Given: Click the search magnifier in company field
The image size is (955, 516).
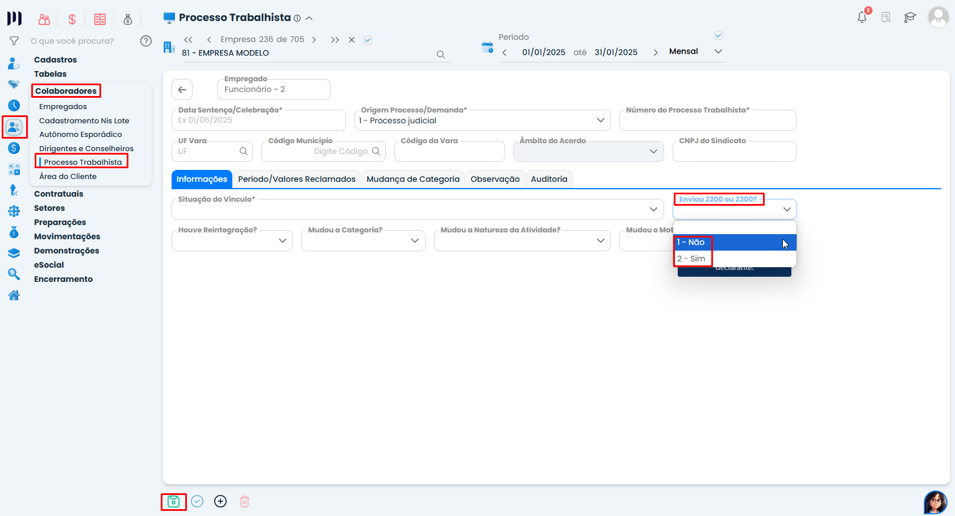Looking at the screenshot, I should pyautogui.click(x=440, y=55).
